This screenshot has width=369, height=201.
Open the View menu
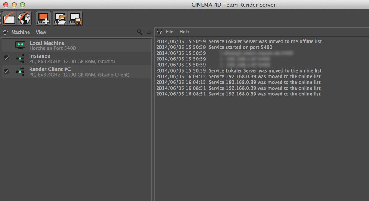click(41, 32)
